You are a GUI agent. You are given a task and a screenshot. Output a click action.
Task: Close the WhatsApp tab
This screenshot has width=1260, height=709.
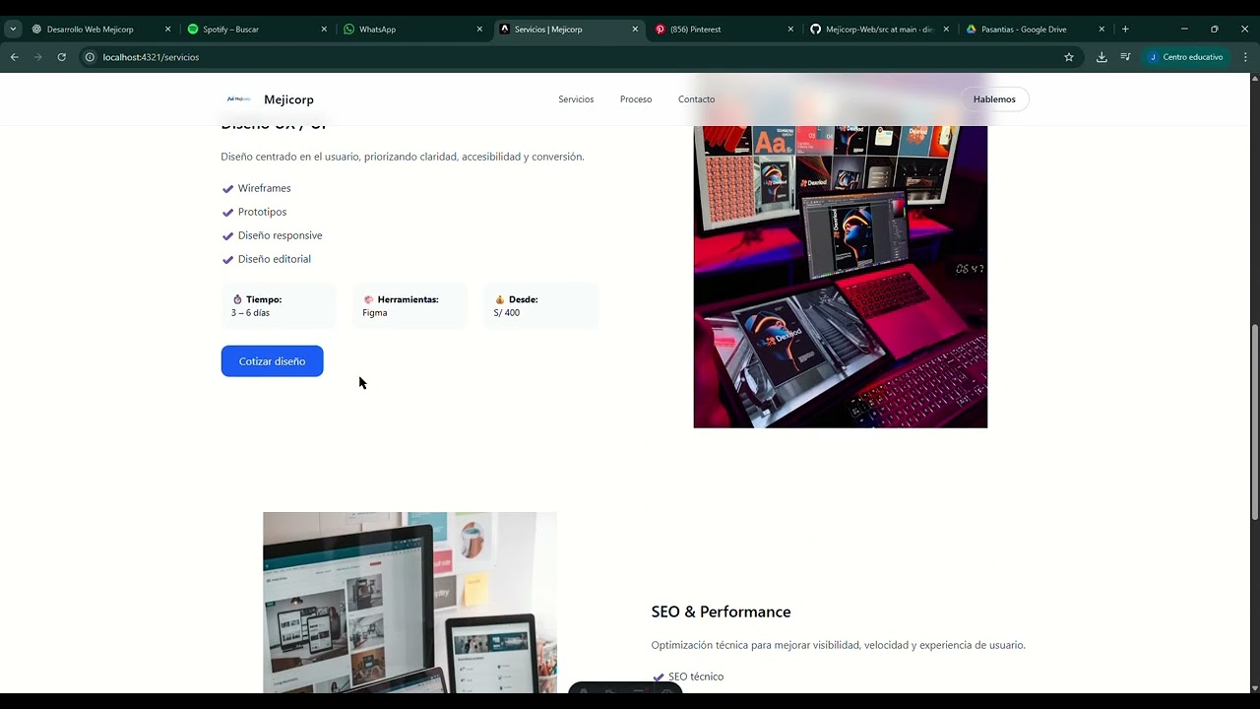[x=479, y=30]
